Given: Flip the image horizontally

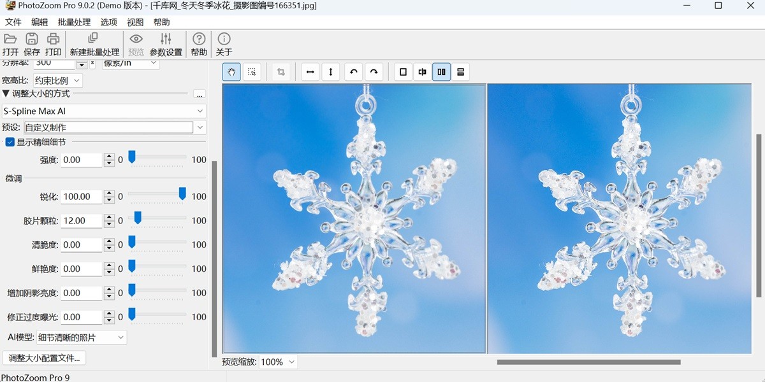Looking at the screenshot, I should (310, 72).
